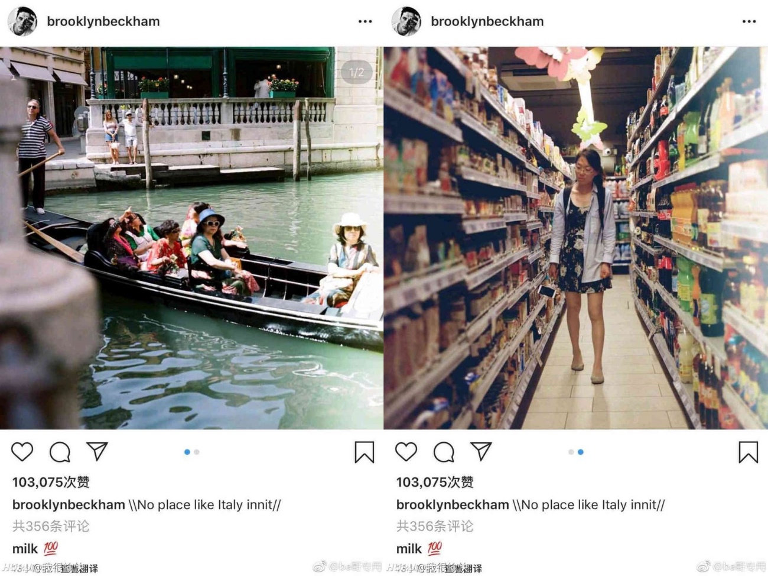View all 356 comments on right post
Image resolution: width=768 pixels, height=576 pixels.
point(435,526)
